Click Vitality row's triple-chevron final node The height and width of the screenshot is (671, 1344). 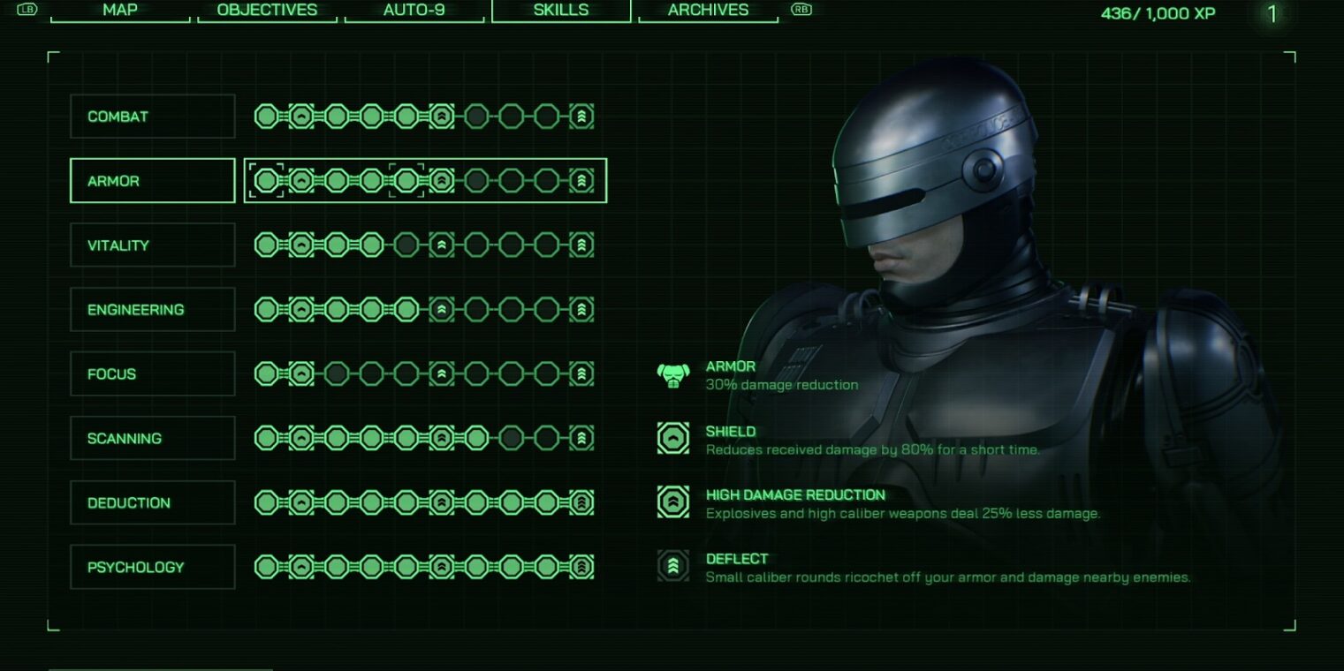[581, 245]
